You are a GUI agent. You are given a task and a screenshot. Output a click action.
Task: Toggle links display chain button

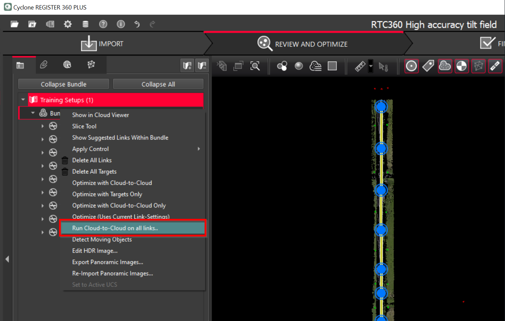495,66
